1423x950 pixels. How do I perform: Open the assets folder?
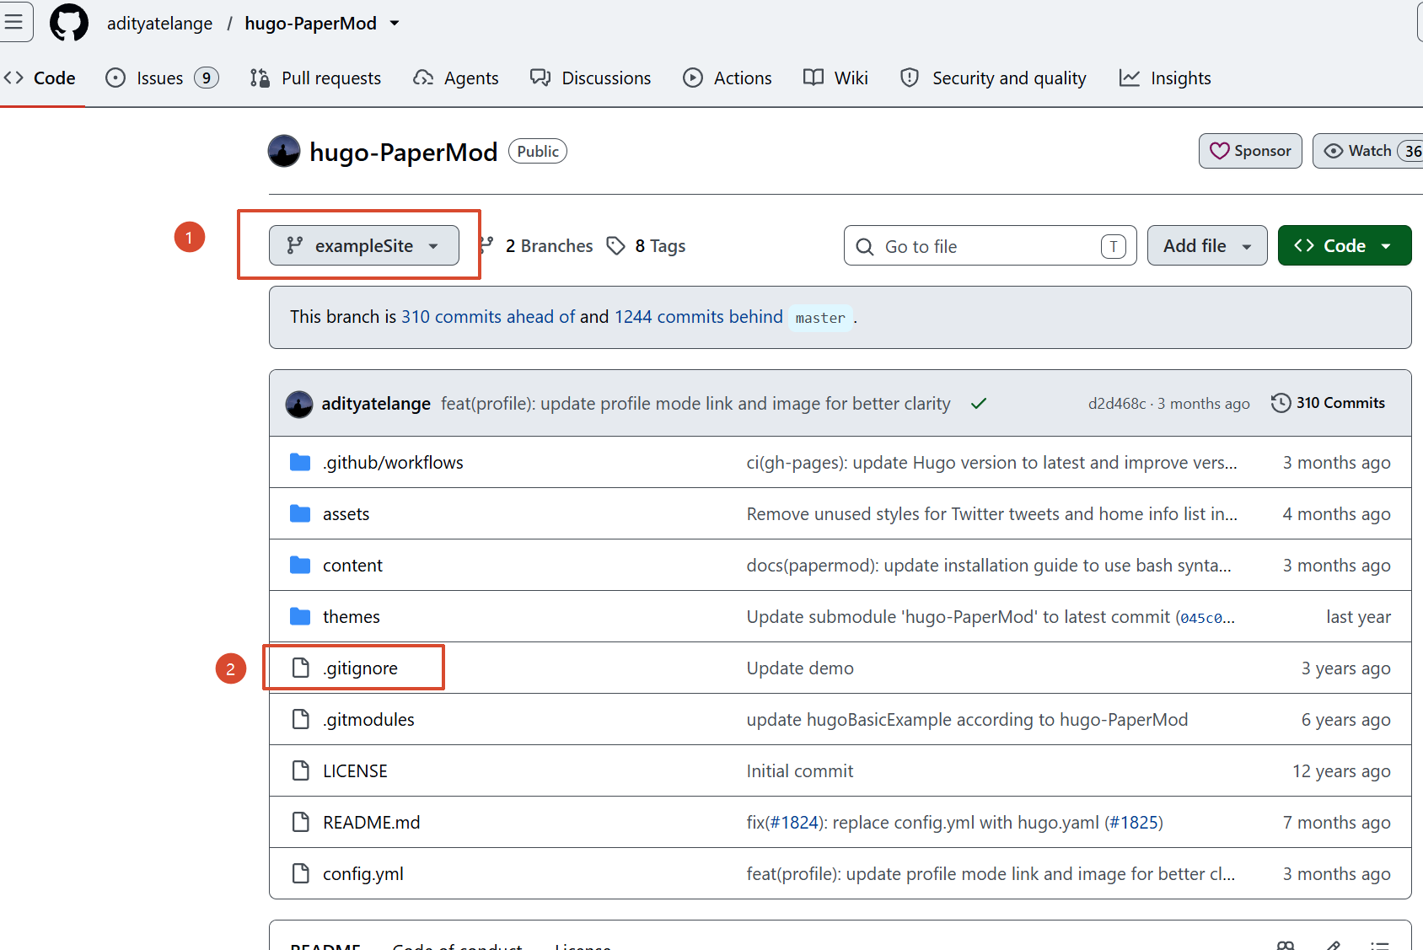tap(346, 514)
